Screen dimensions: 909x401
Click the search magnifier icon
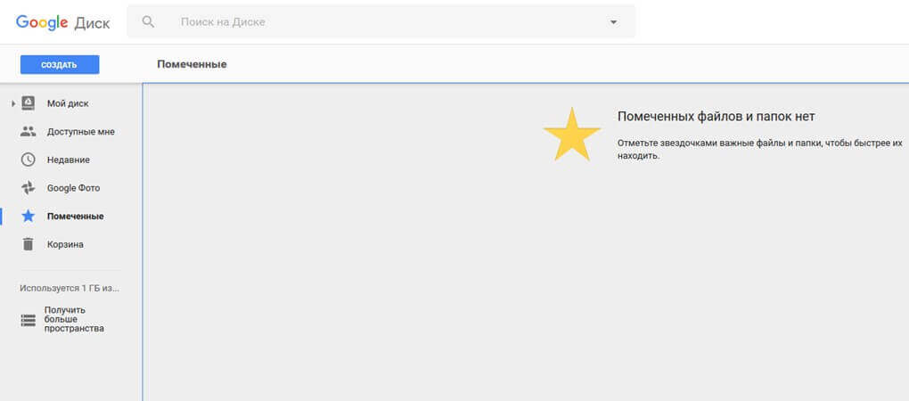click(x=149, y=21)
